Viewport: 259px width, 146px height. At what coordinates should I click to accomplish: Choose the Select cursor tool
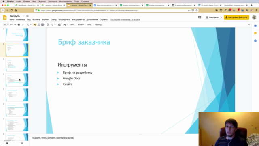(35, 24)
